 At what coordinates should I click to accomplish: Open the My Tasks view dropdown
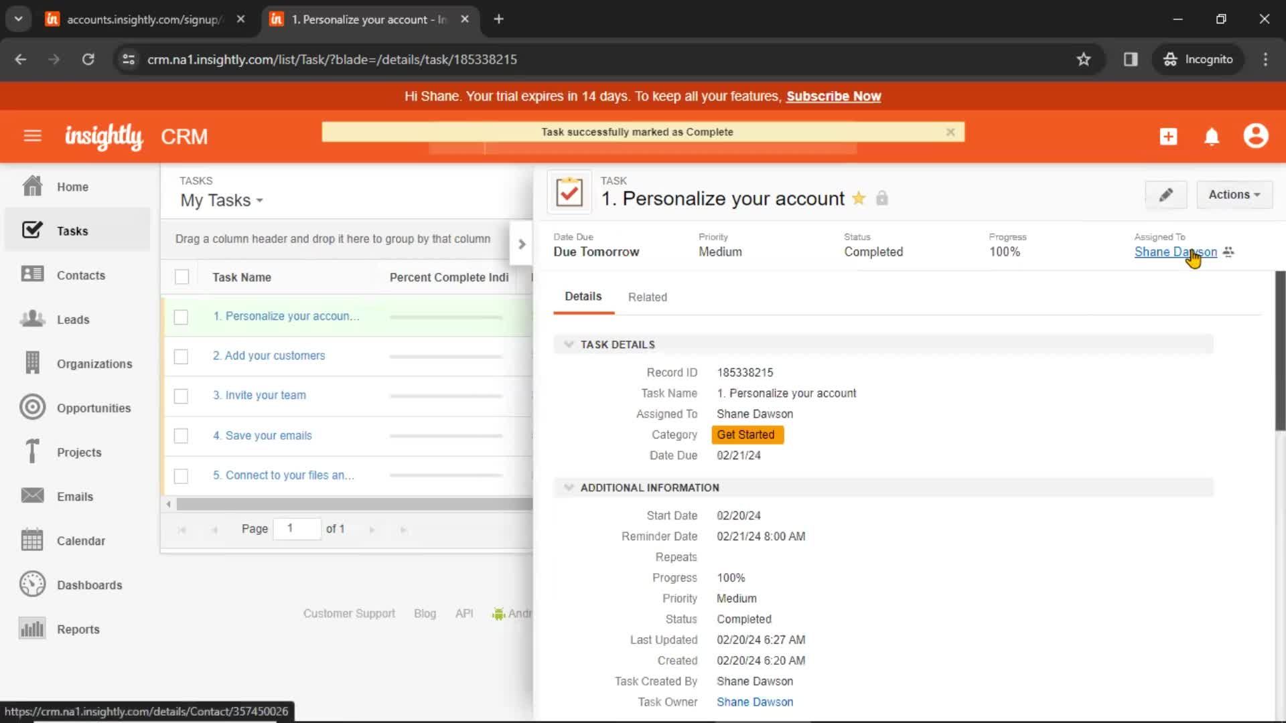(x=222, y=200)
